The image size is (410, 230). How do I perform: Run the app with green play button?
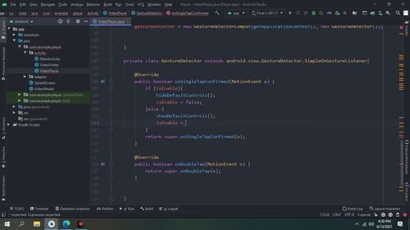coord(290,13)
